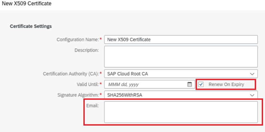The height and width of the screenshot is (132, 265).
Task: Click the Valid Until label
Action: tap(88, 84)
